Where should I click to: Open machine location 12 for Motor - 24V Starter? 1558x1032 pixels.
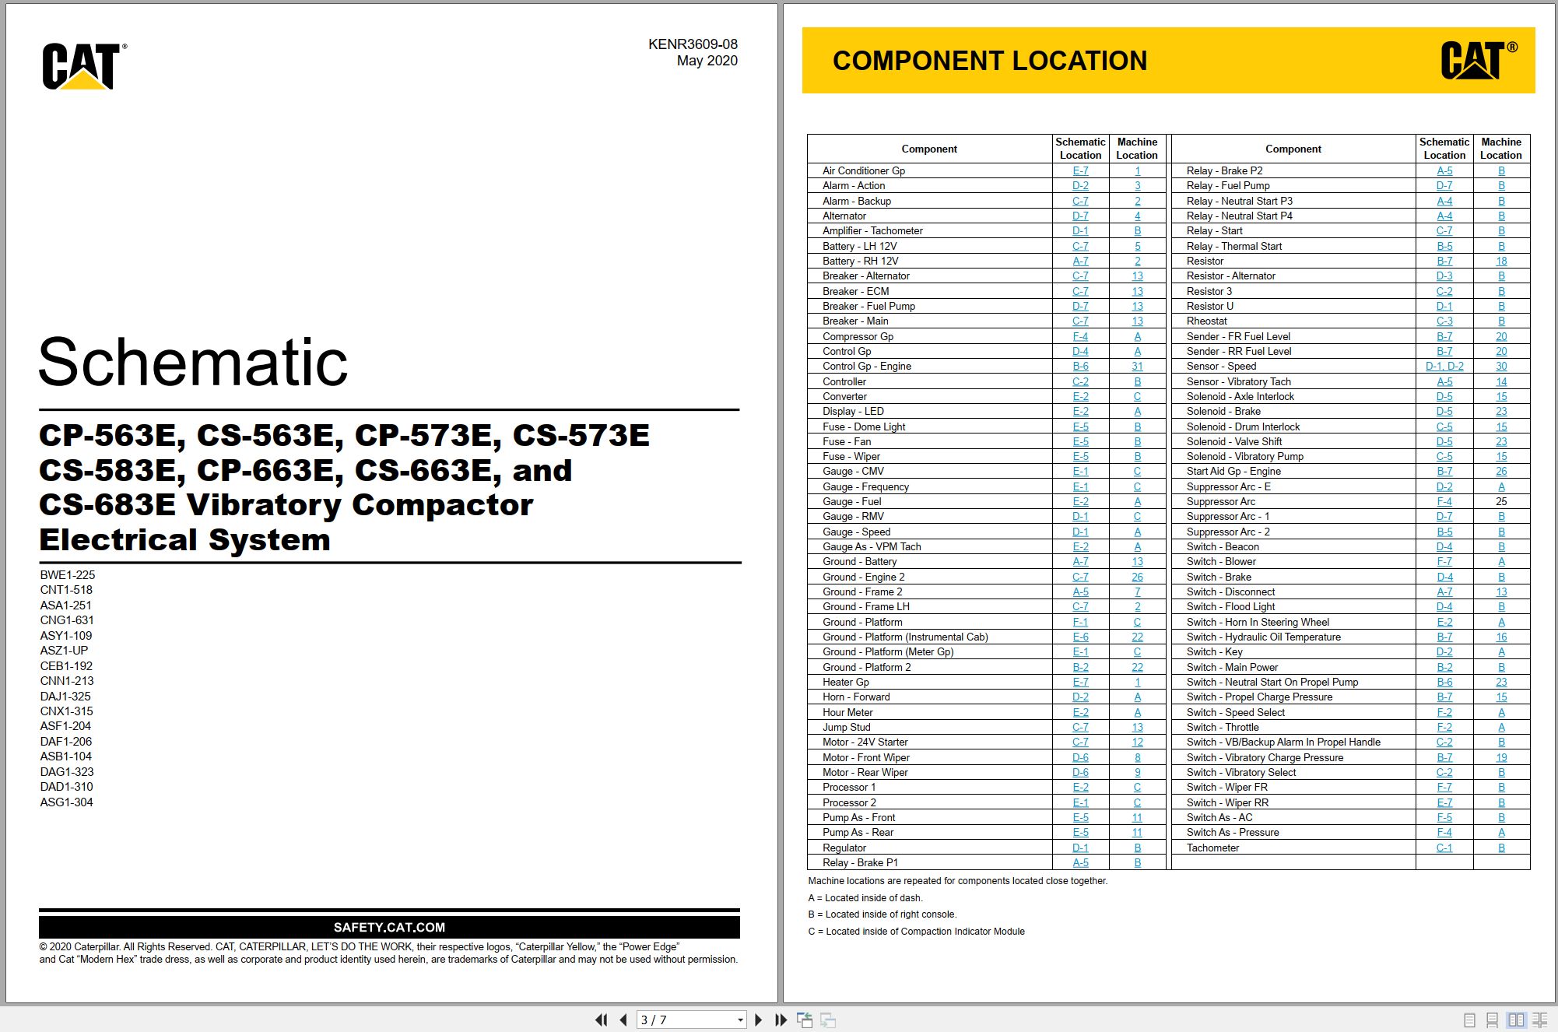[x=1137, y=742]
